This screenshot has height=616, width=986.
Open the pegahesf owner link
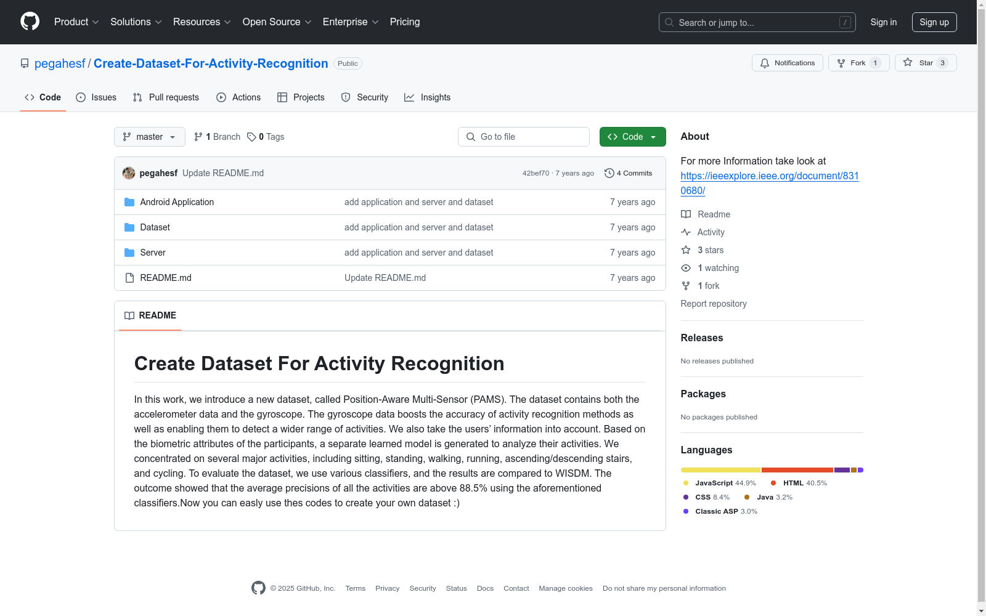coord(60,63)
